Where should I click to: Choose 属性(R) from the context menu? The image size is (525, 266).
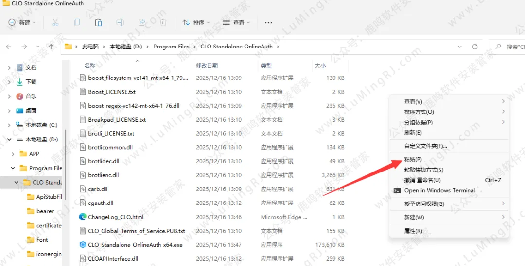pos(413,231)
